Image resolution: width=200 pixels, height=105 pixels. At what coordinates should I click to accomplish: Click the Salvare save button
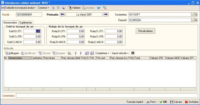(176, 102)
